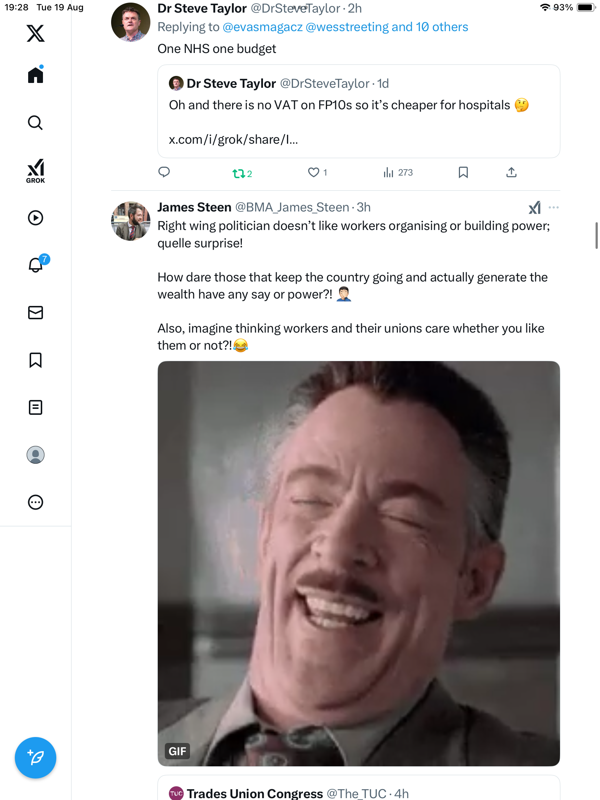Open the Home feed icon

tap(36, 75)
